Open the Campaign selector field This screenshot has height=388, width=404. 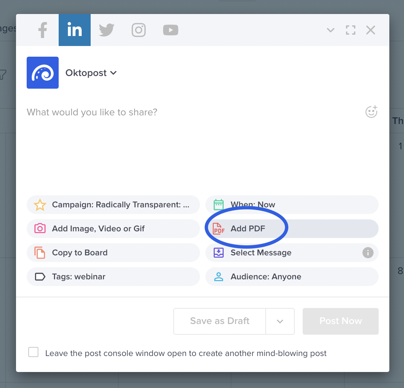point(113,205)
